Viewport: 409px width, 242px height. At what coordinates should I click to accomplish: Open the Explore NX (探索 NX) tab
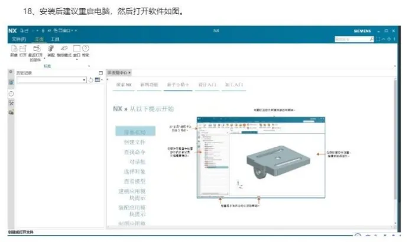click(x=124, y=85)
